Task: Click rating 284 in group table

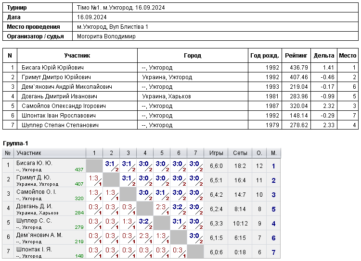Action: 79,213
